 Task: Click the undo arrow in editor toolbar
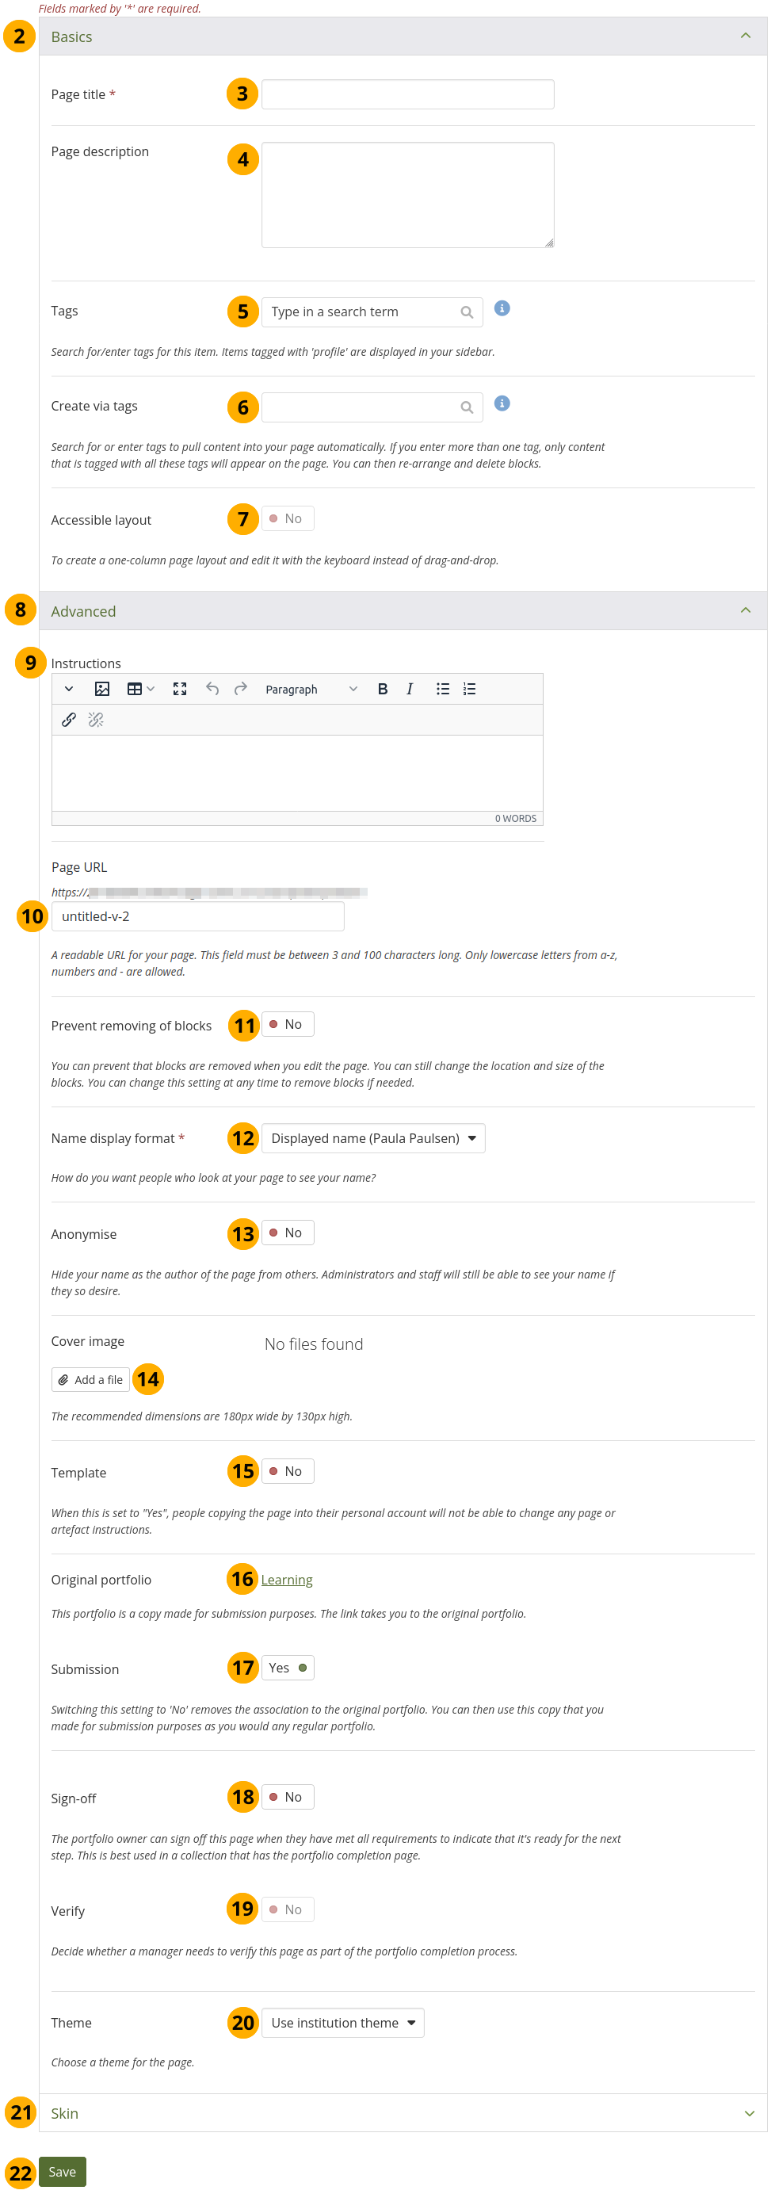click(x=212, y=689)
